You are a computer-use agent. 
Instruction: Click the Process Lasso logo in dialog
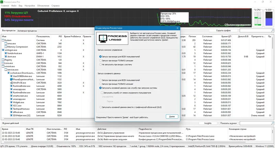[112, 38]
